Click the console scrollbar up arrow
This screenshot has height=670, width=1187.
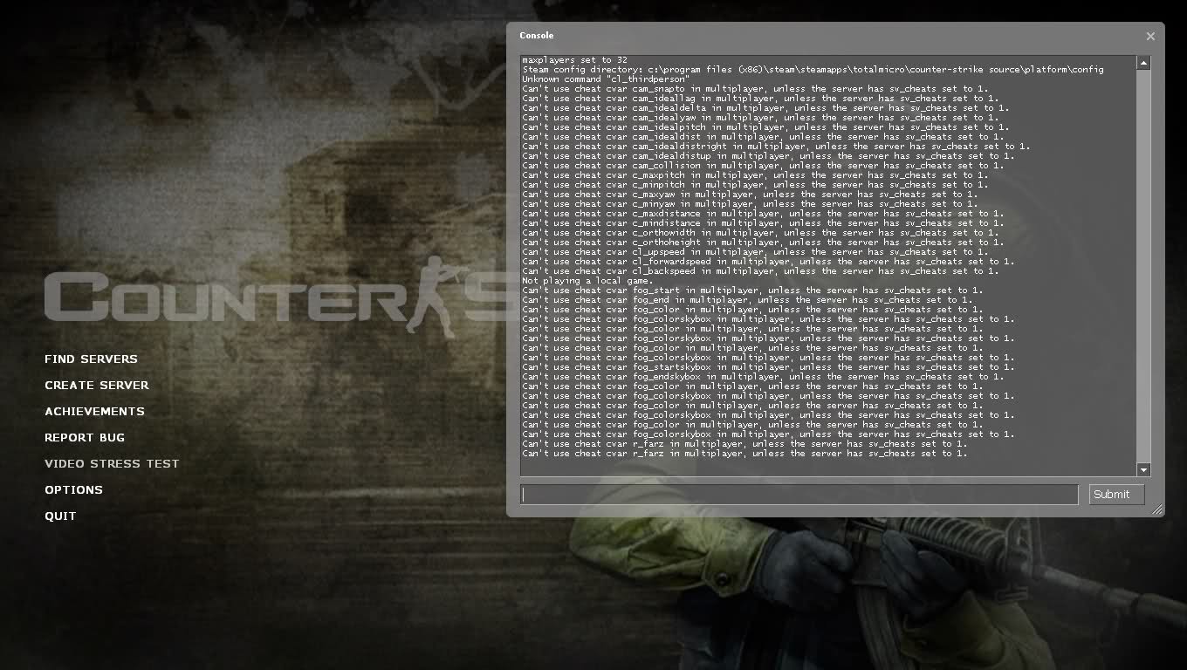point(1143,63)
